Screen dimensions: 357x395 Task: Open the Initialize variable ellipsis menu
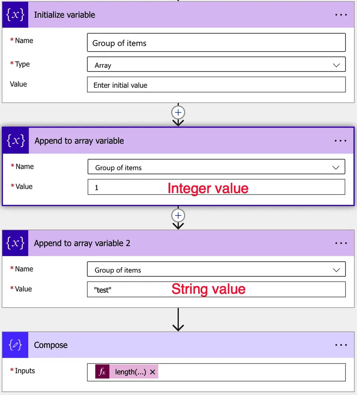pyautogui.click(x=341, y=15)
